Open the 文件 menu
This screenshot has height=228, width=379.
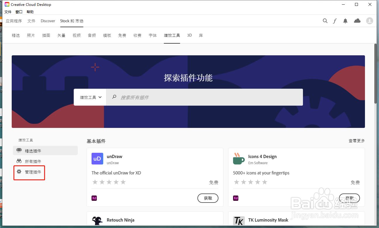8,12
